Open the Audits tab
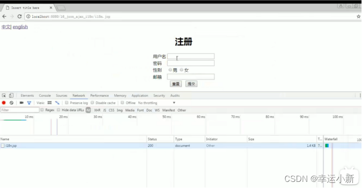The width and height of the screenshot is (362, 188). [175, 96]
